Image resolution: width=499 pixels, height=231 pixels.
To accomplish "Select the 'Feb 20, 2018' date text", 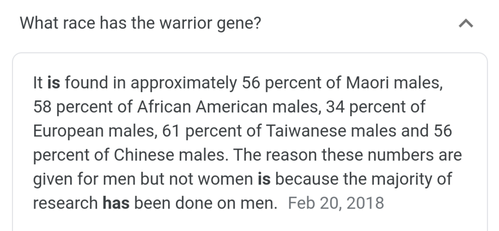I will pyautogui.click(x=336, y=203).
